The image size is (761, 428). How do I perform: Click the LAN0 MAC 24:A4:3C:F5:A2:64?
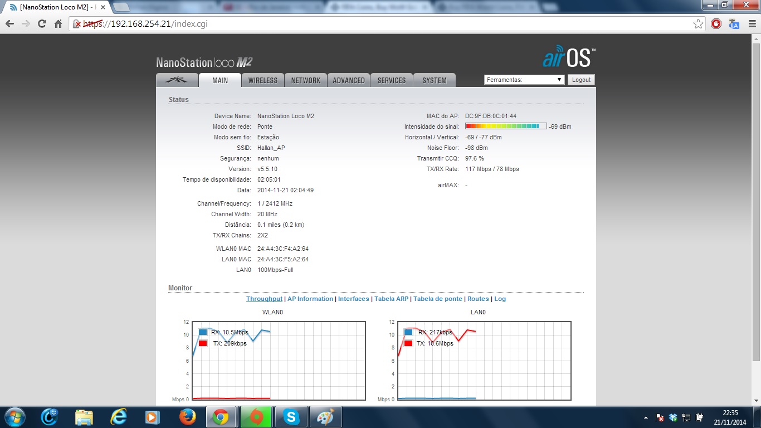pyautogui.click(x=283, y=259)
